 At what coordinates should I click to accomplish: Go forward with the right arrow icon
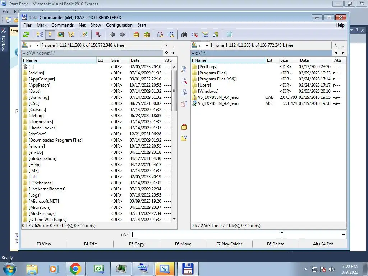(122, 35)
